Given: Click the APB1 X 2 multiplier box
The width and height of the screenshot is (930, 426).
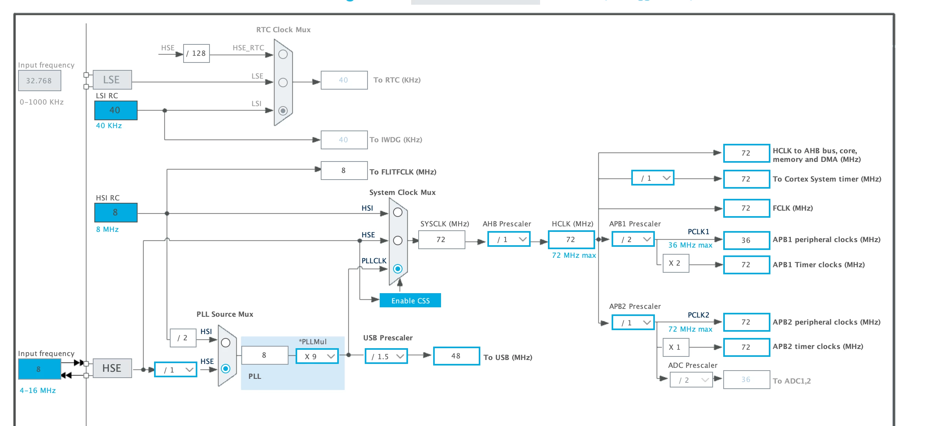Looking at the screenshot, I should click(676, 263).
